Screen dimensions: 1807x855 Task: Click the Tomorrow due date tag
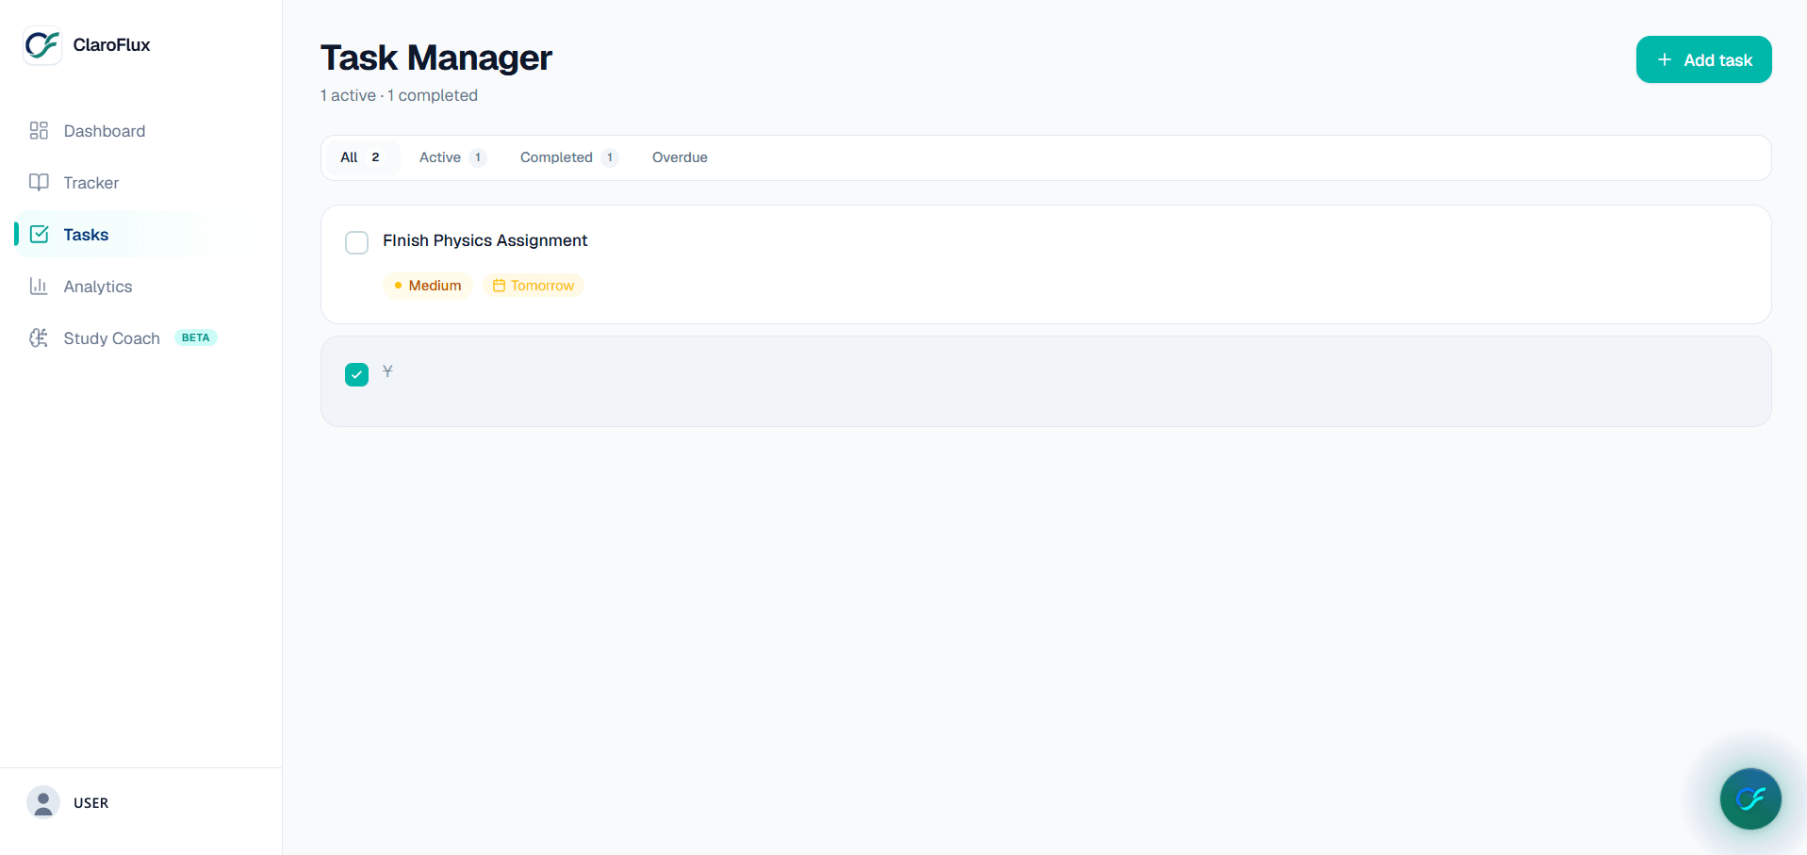point(534,286)
